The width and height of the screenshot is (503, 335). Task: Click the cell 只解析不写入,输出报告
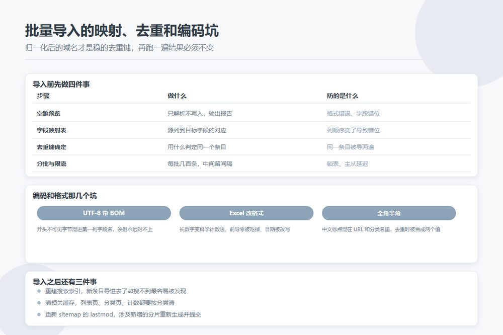point(200,113)
